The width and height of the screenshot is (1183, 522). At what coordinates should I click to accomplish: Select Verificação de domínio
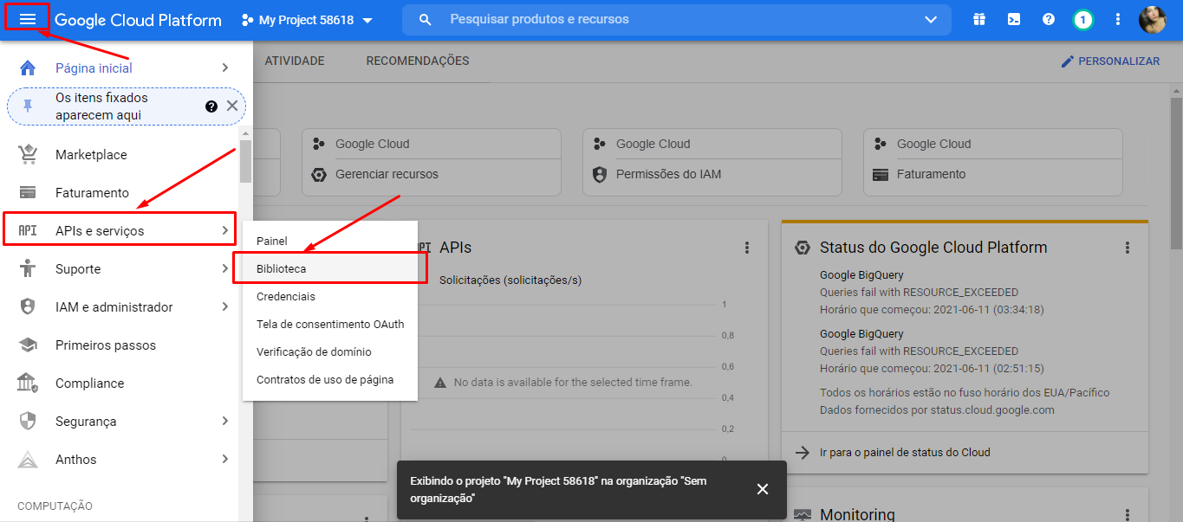point(330,351)
